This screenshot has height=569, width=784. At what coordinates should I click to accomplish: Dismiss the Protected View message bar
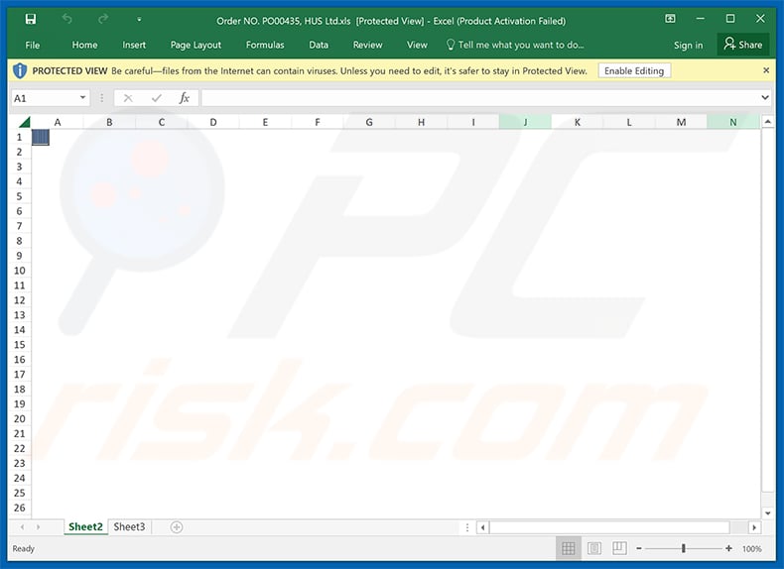(x=766, y=70)
